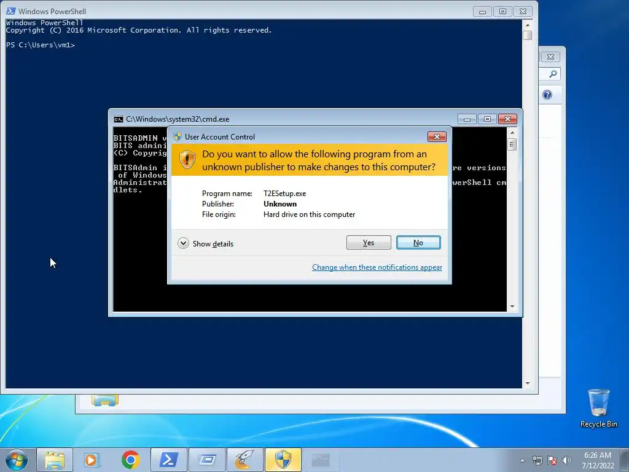Click the User Account Control title shield icon

point(178,137)
